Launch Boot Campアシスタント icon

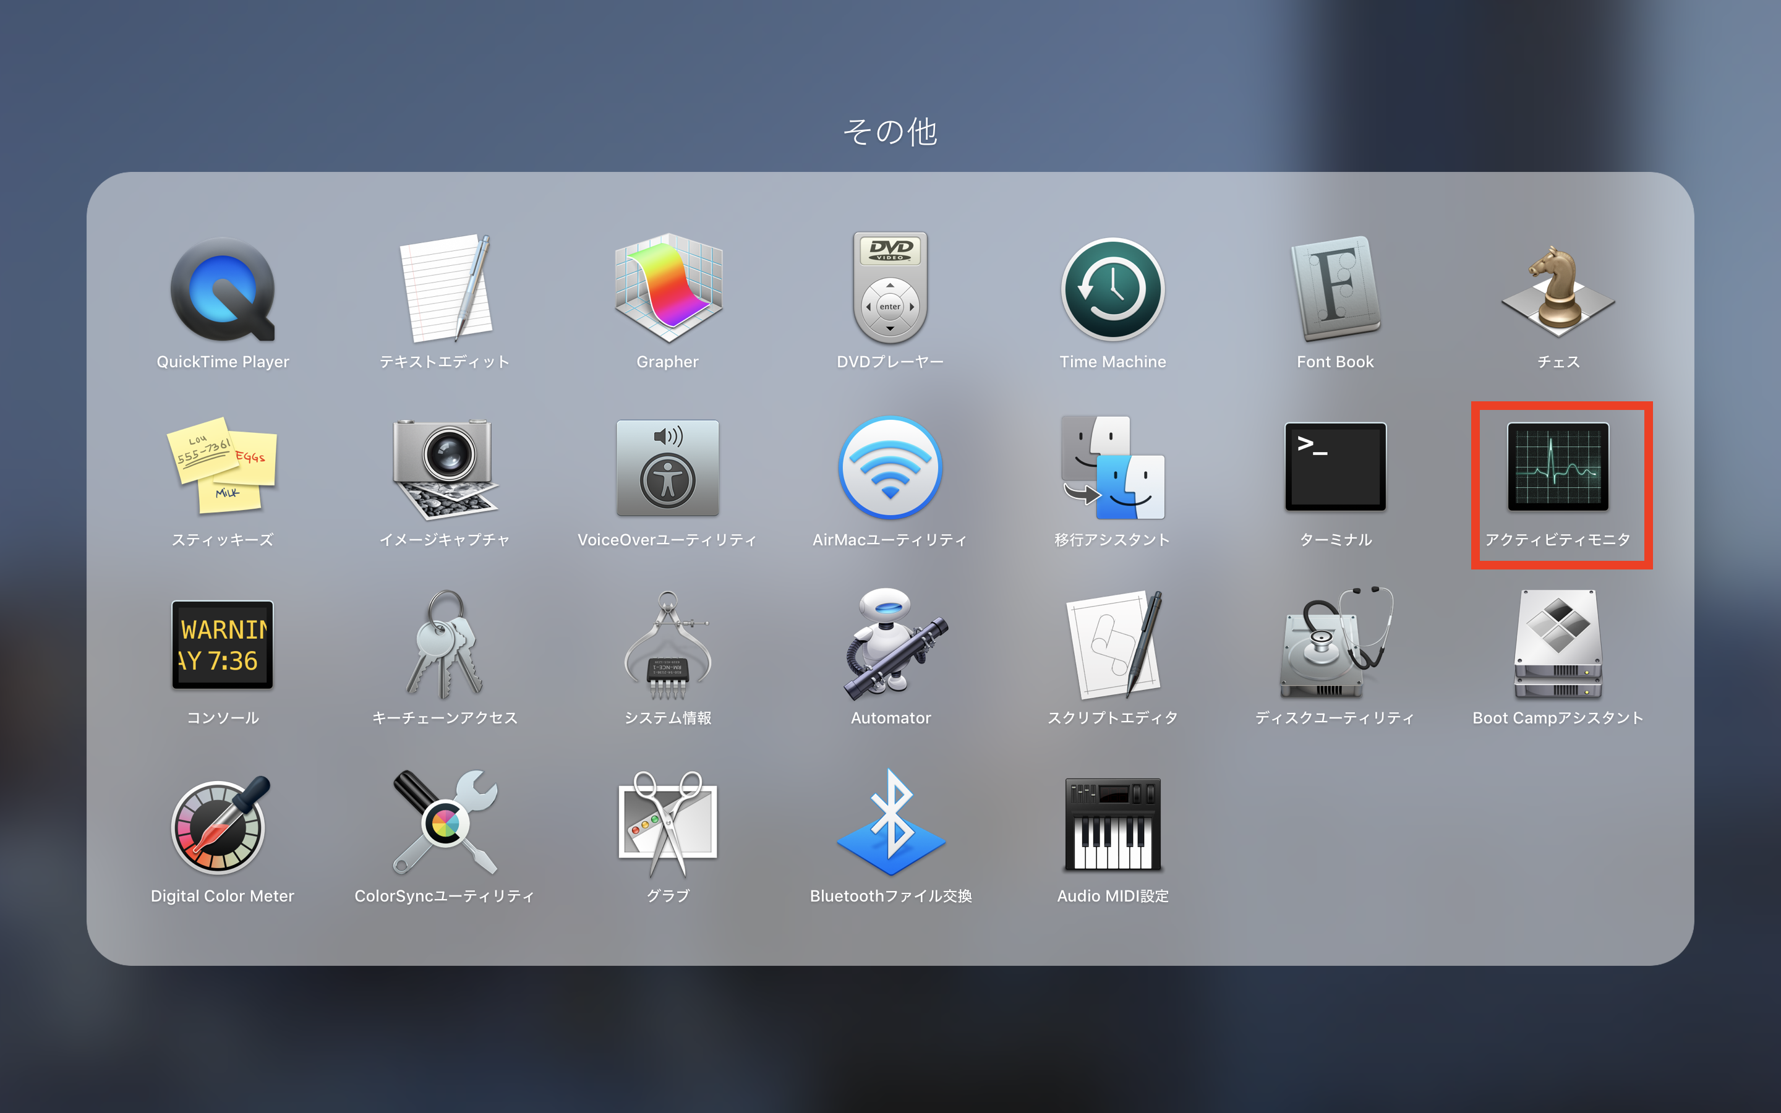click(x=1558, y=645)
